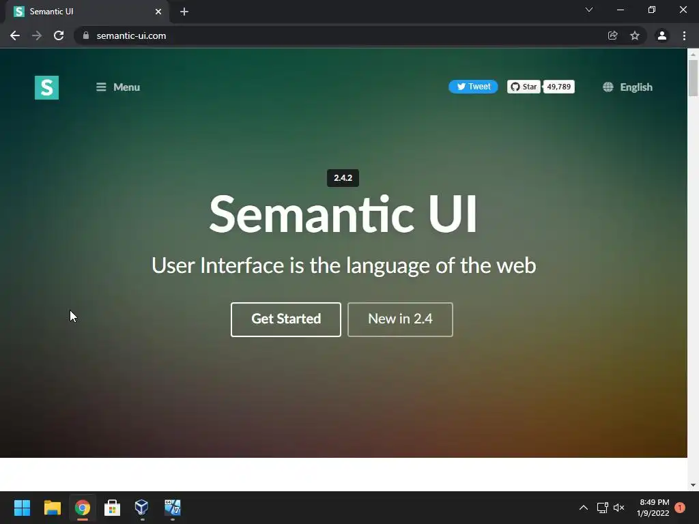Open the Chrome profile icon
The height and width of the screenshot is (524, 699).
(662, 35)
